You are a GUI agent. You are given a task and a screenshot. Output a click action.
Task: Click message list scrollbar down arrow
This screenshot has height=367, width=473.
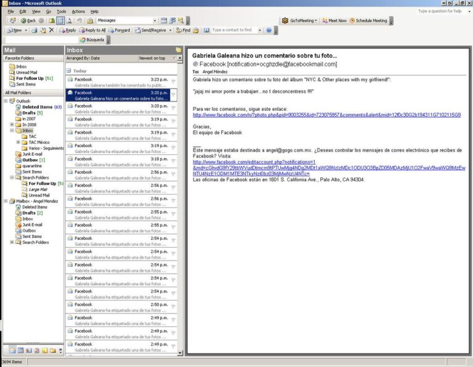[x=180, y=352]
